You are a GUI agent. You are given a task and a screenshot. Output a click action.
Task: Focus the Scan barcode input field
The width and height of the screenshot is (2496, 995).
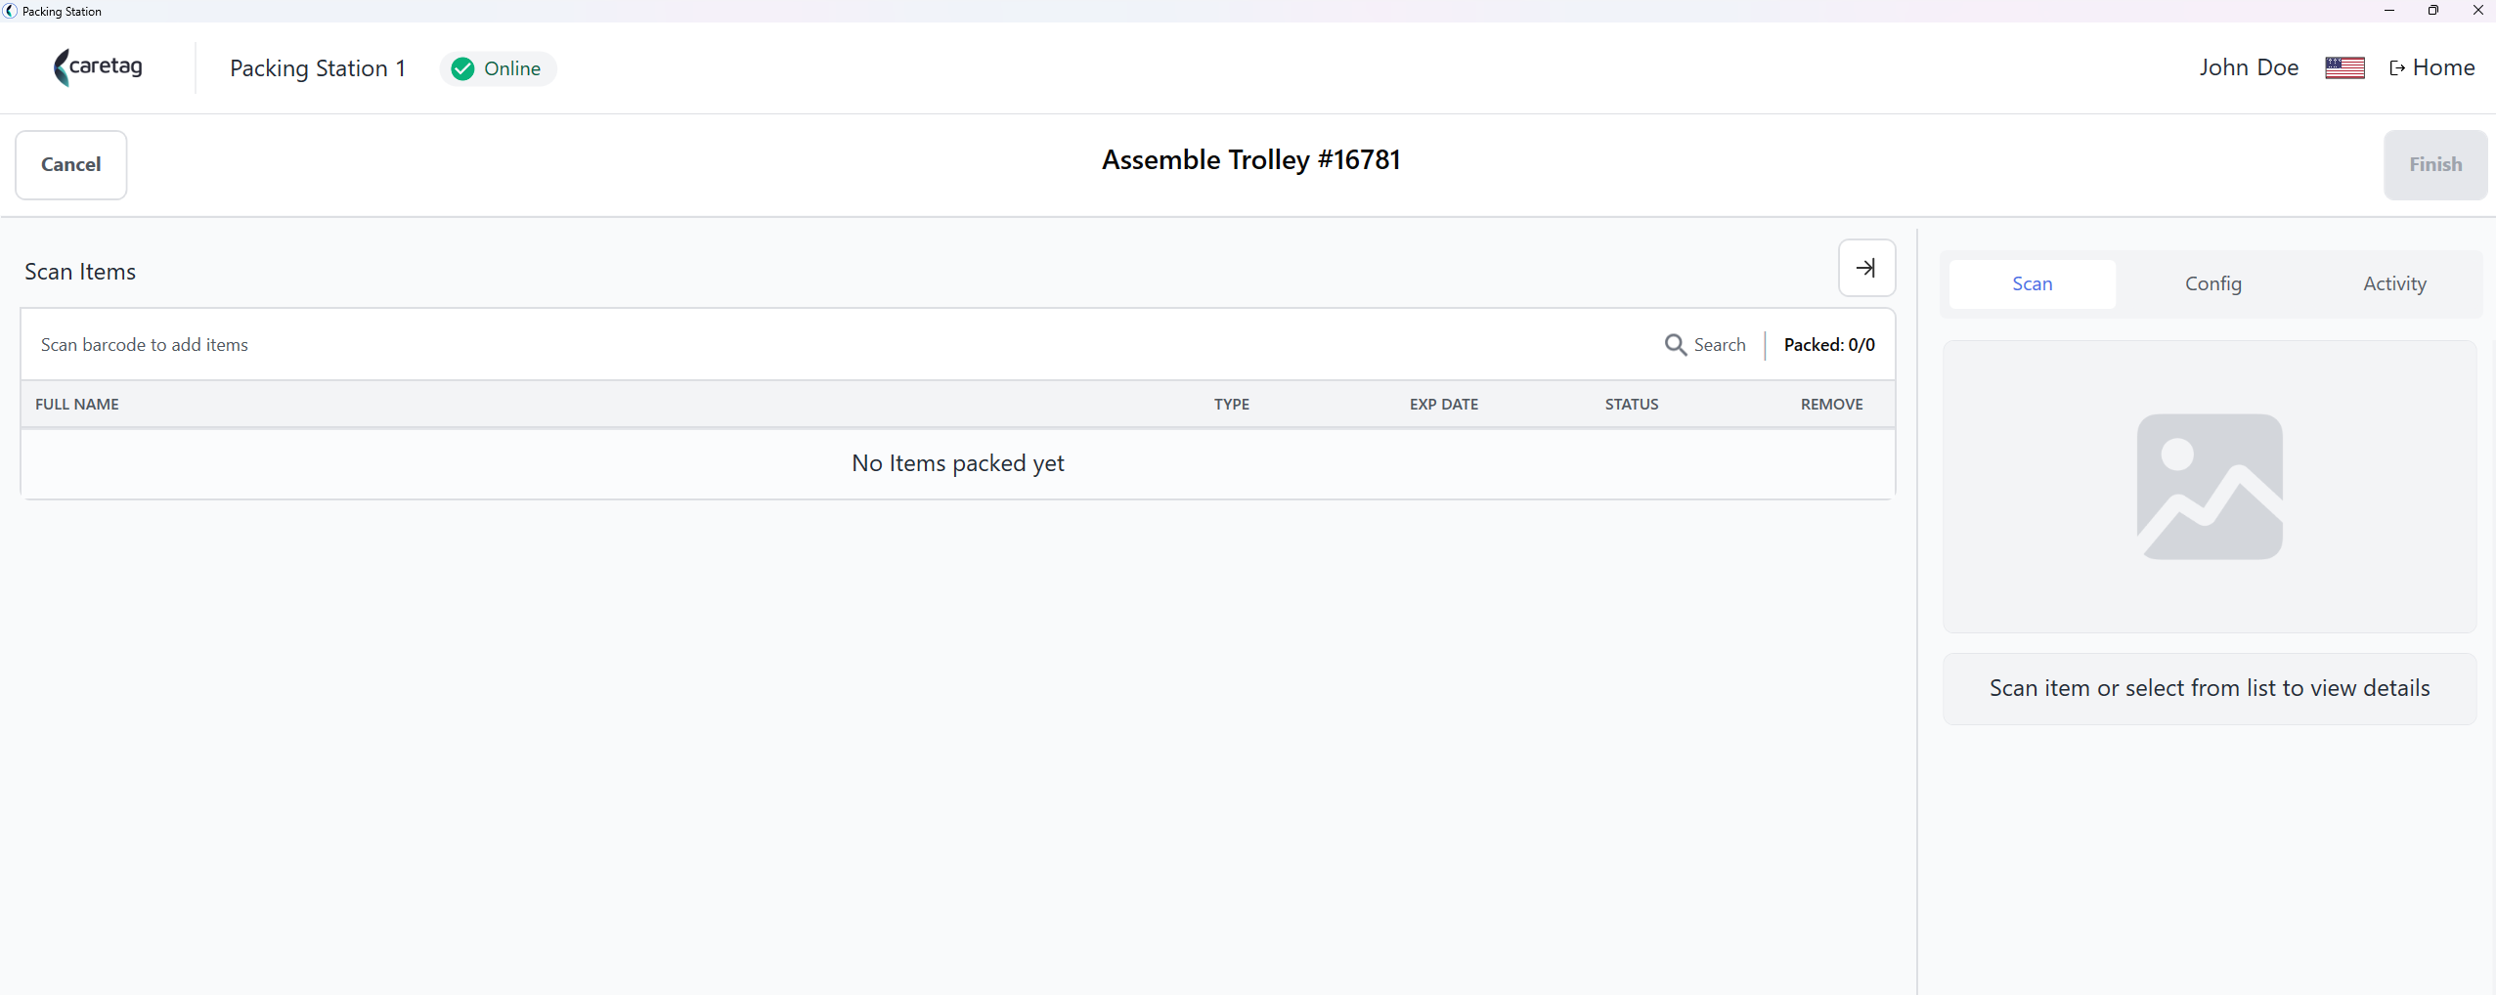841,345
